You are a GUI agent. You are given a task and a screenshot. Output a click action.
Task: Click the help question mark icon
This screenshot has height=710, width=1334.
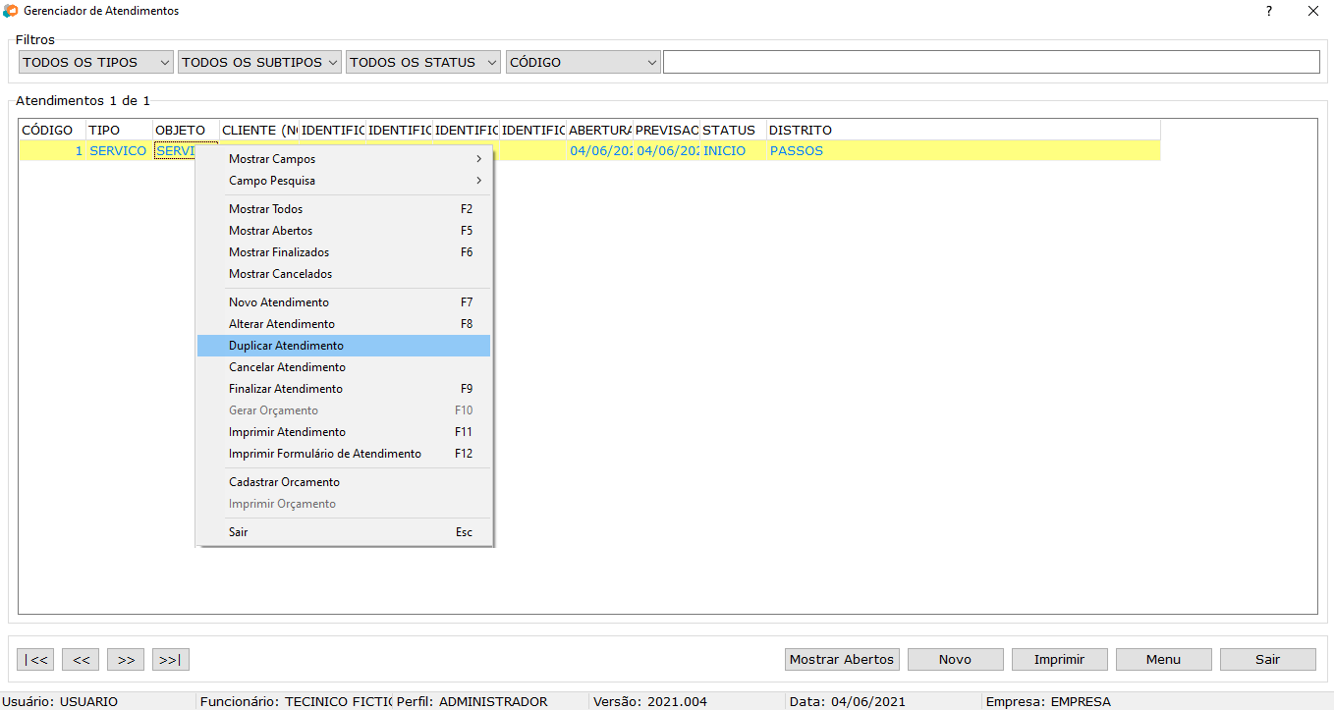(1268, 11)
